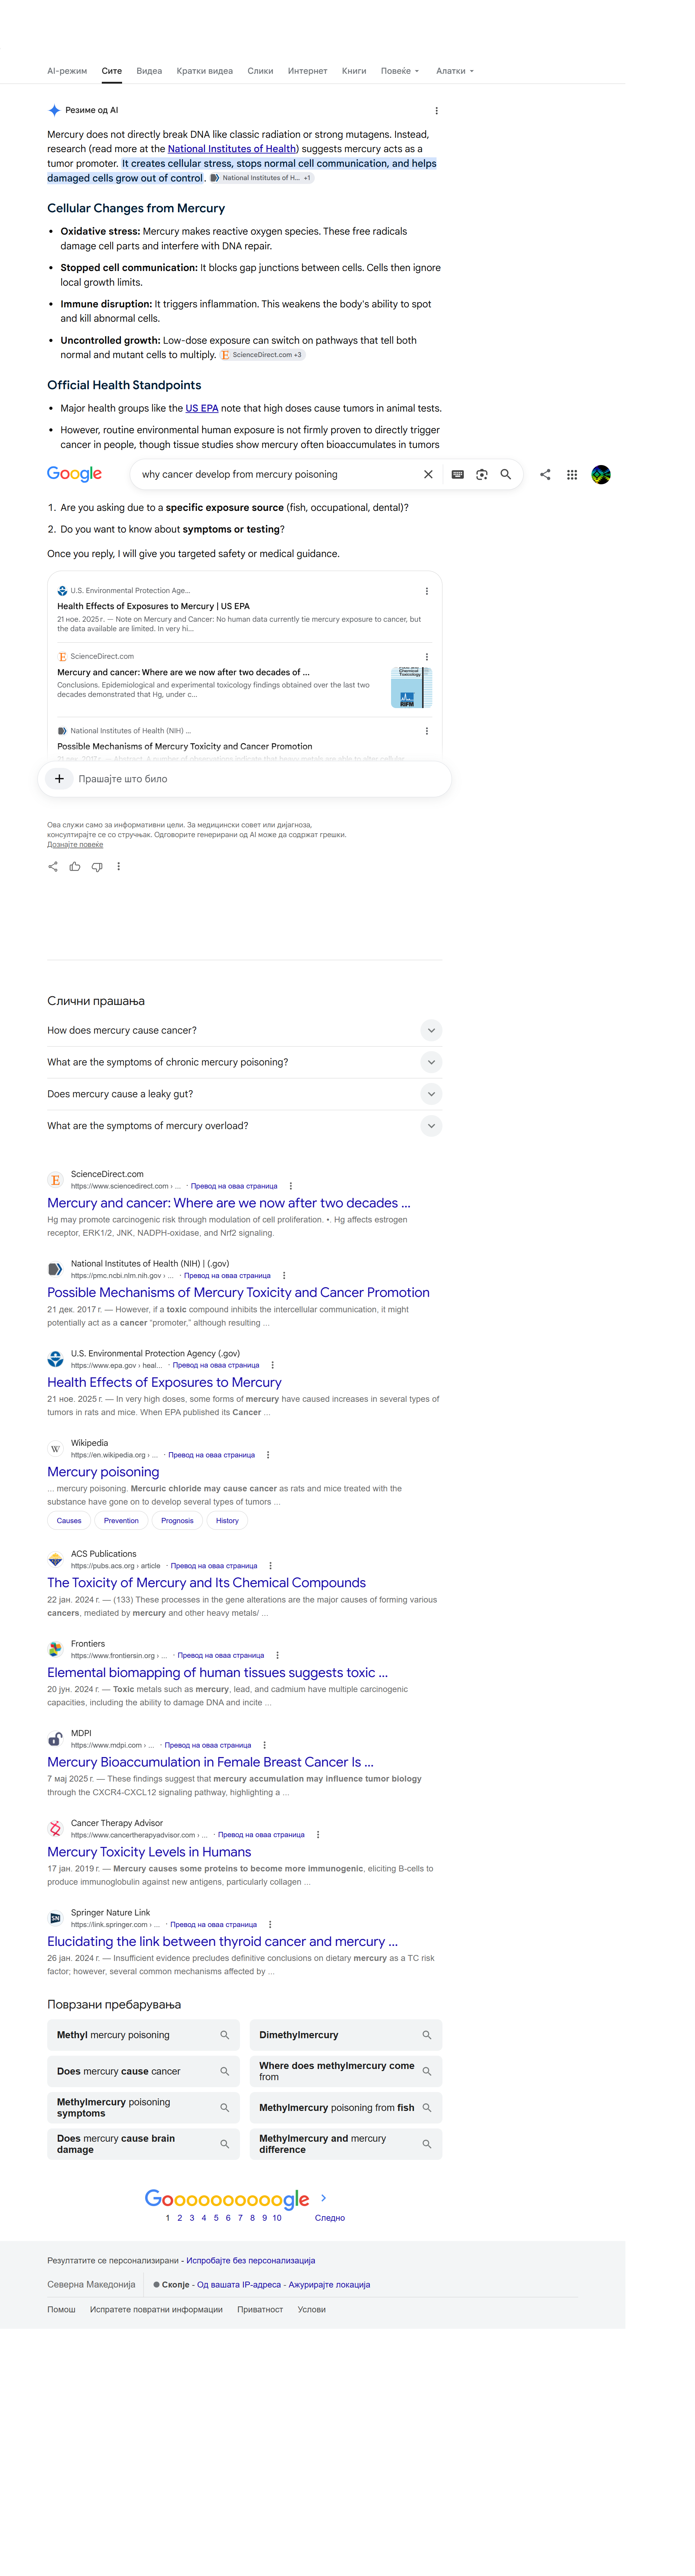Search 'Where does methylmercury come from'
The image size is (695, 2576).
click(x=346, y=2071)
